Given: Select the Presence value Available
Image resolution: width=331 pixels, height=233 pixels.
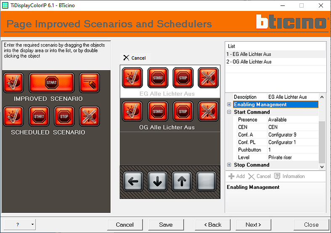Looking at the screenshot, I should coord(293,120).
